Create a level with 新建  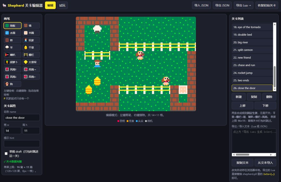(x=239, y=97)
